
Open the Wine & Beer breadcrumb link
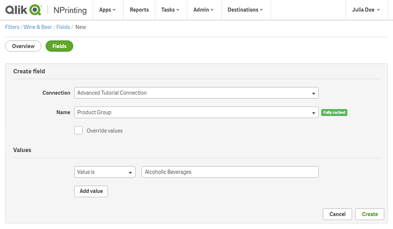[37, 27]
